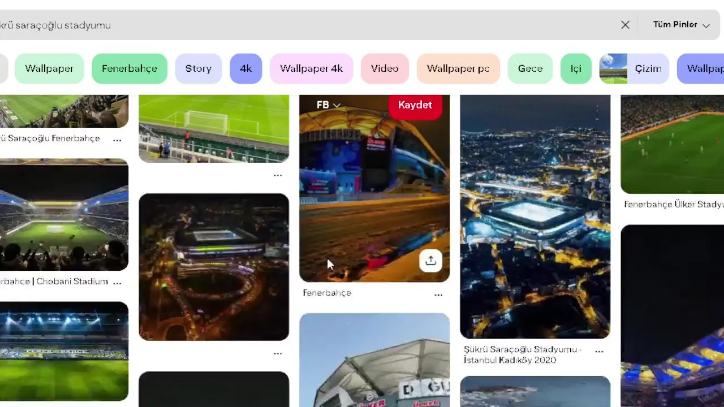Select the Video filter chip

pyautogui.click(x=385, y=68)
